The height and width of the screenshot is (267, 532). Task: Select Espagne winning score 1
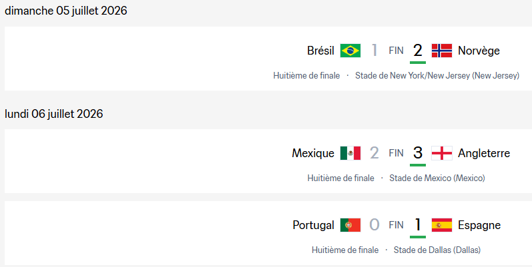(418, 225)
